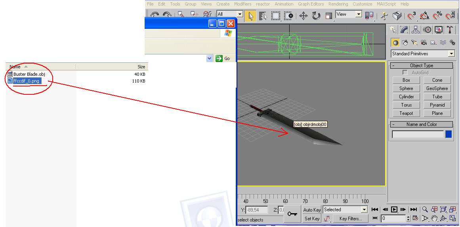This screenshot has height=227, width=460.
Task: Toggle 3D Snaps magnet icon
Action: 411,16
